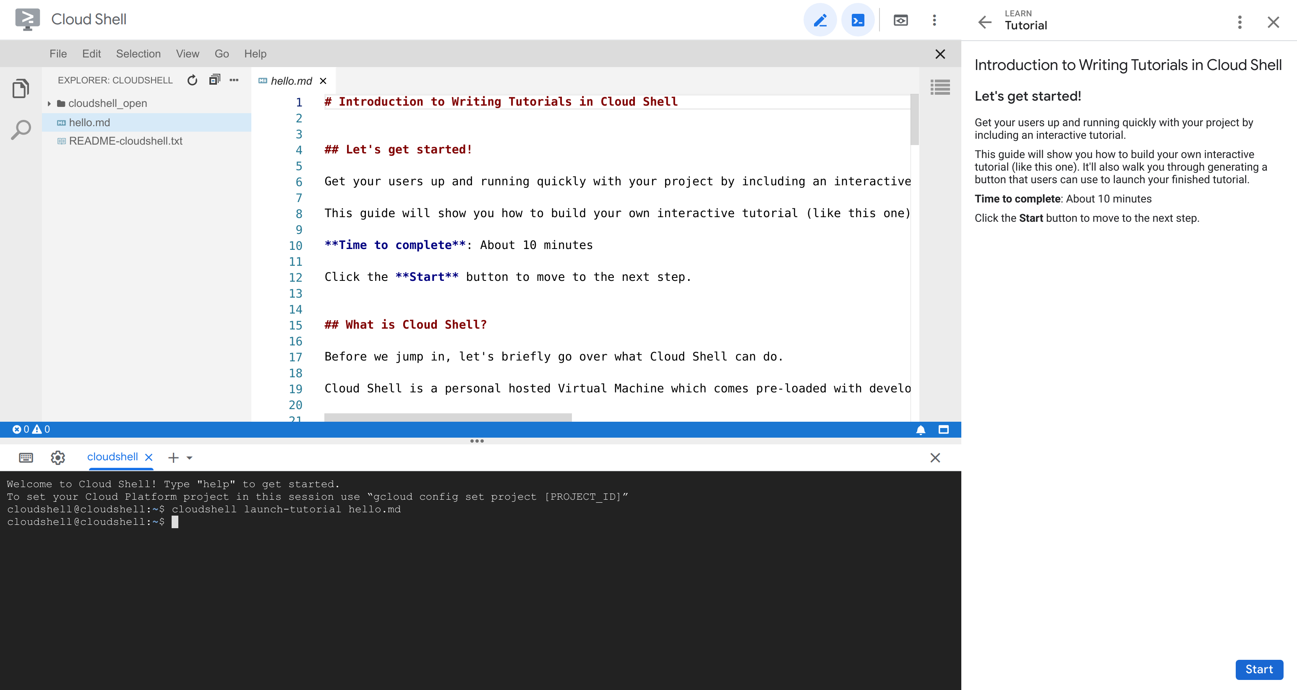Click the Start button in tutorial panel

tap(1259, 669)
